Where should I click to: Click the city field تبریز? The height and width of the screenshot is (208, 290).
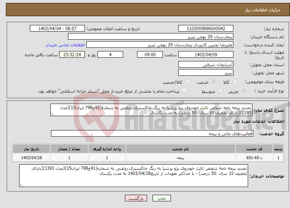(x=206, y=72)
